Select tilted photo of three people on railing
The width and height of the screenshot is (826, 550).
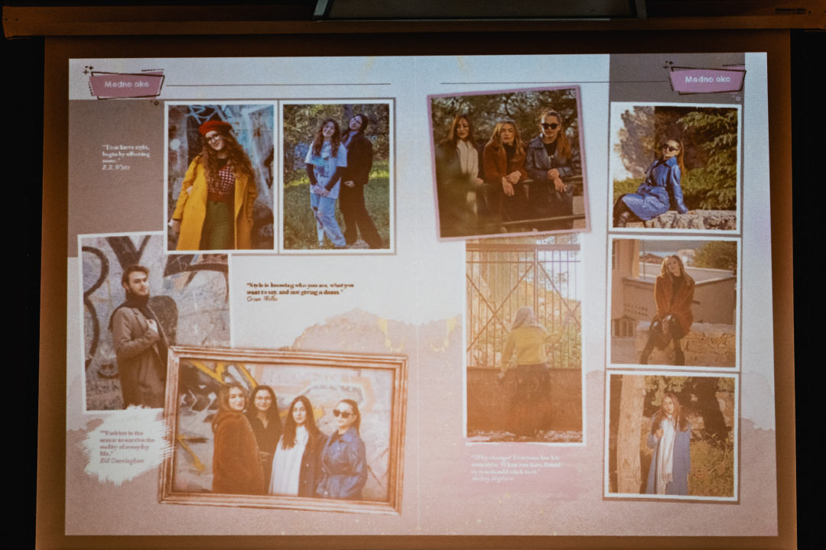[x=509, y=162]
